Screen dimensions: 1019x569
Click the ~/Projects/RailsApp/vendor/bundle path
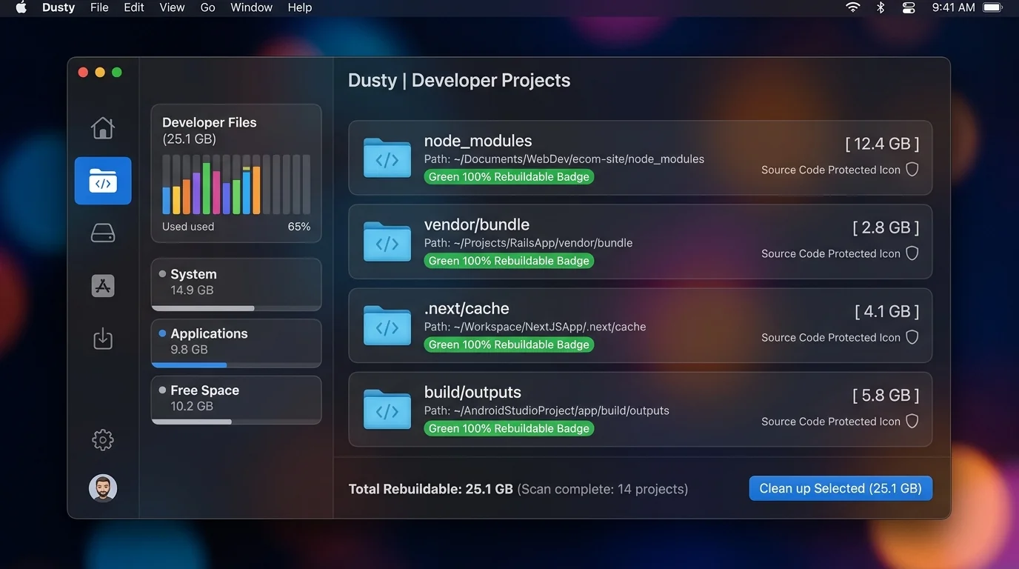(543, 243)
